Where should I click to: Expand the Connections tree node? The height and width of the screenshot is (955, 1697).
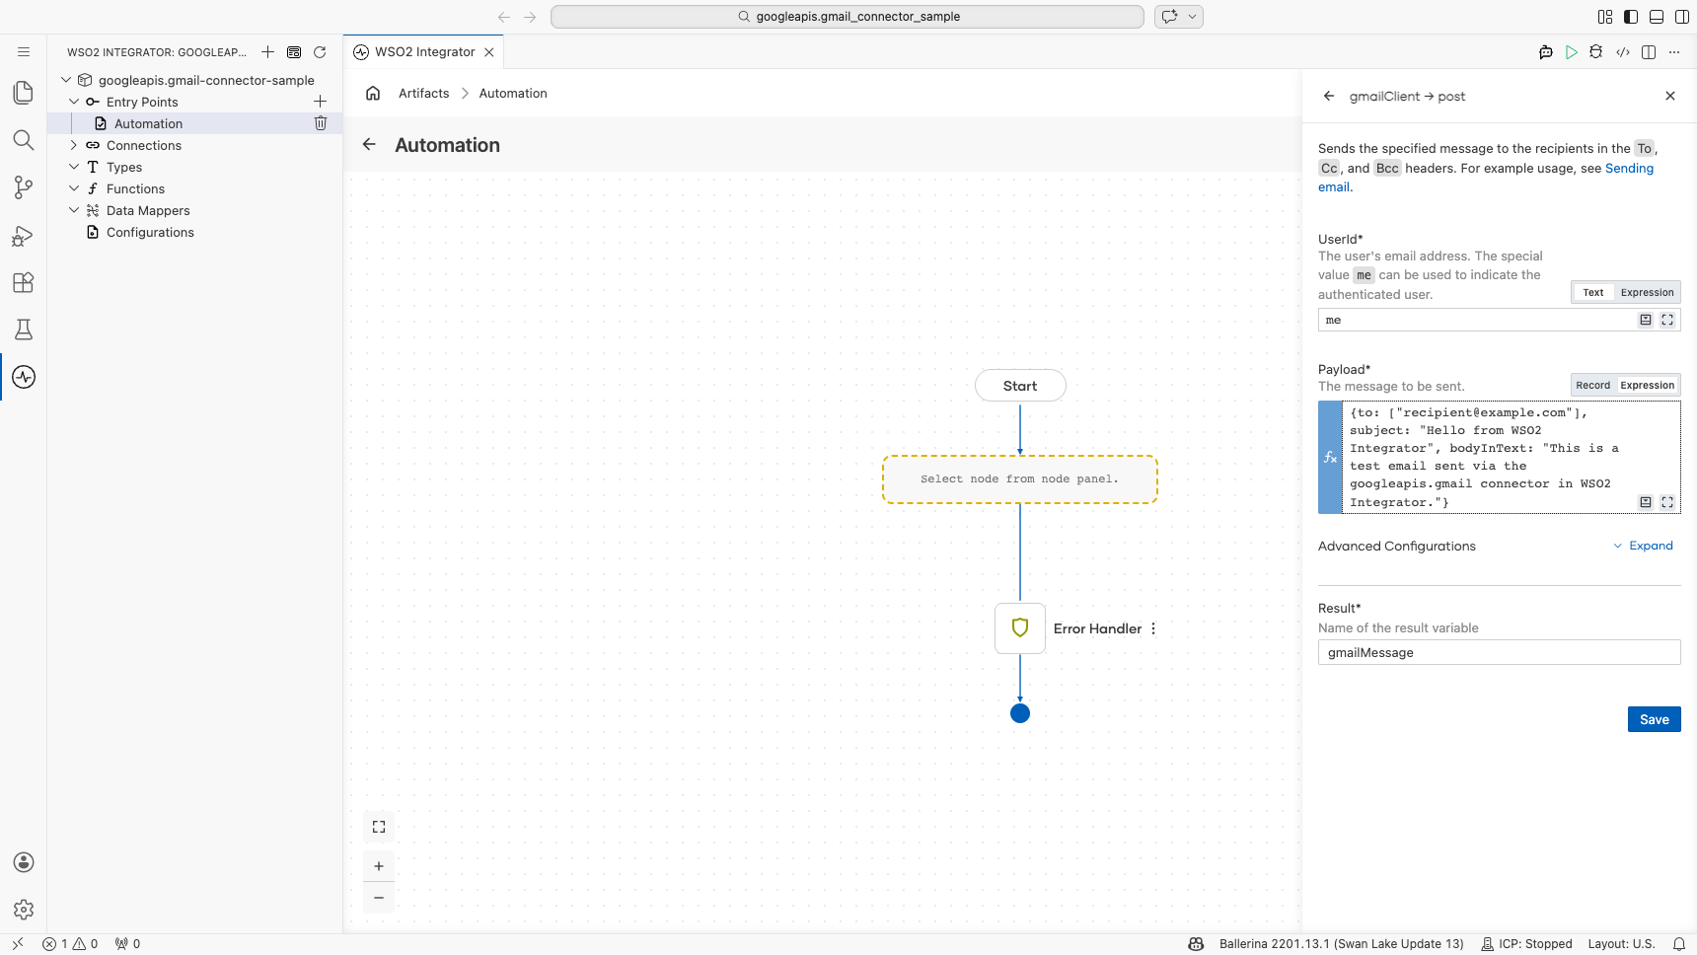[x=74, y=145]
